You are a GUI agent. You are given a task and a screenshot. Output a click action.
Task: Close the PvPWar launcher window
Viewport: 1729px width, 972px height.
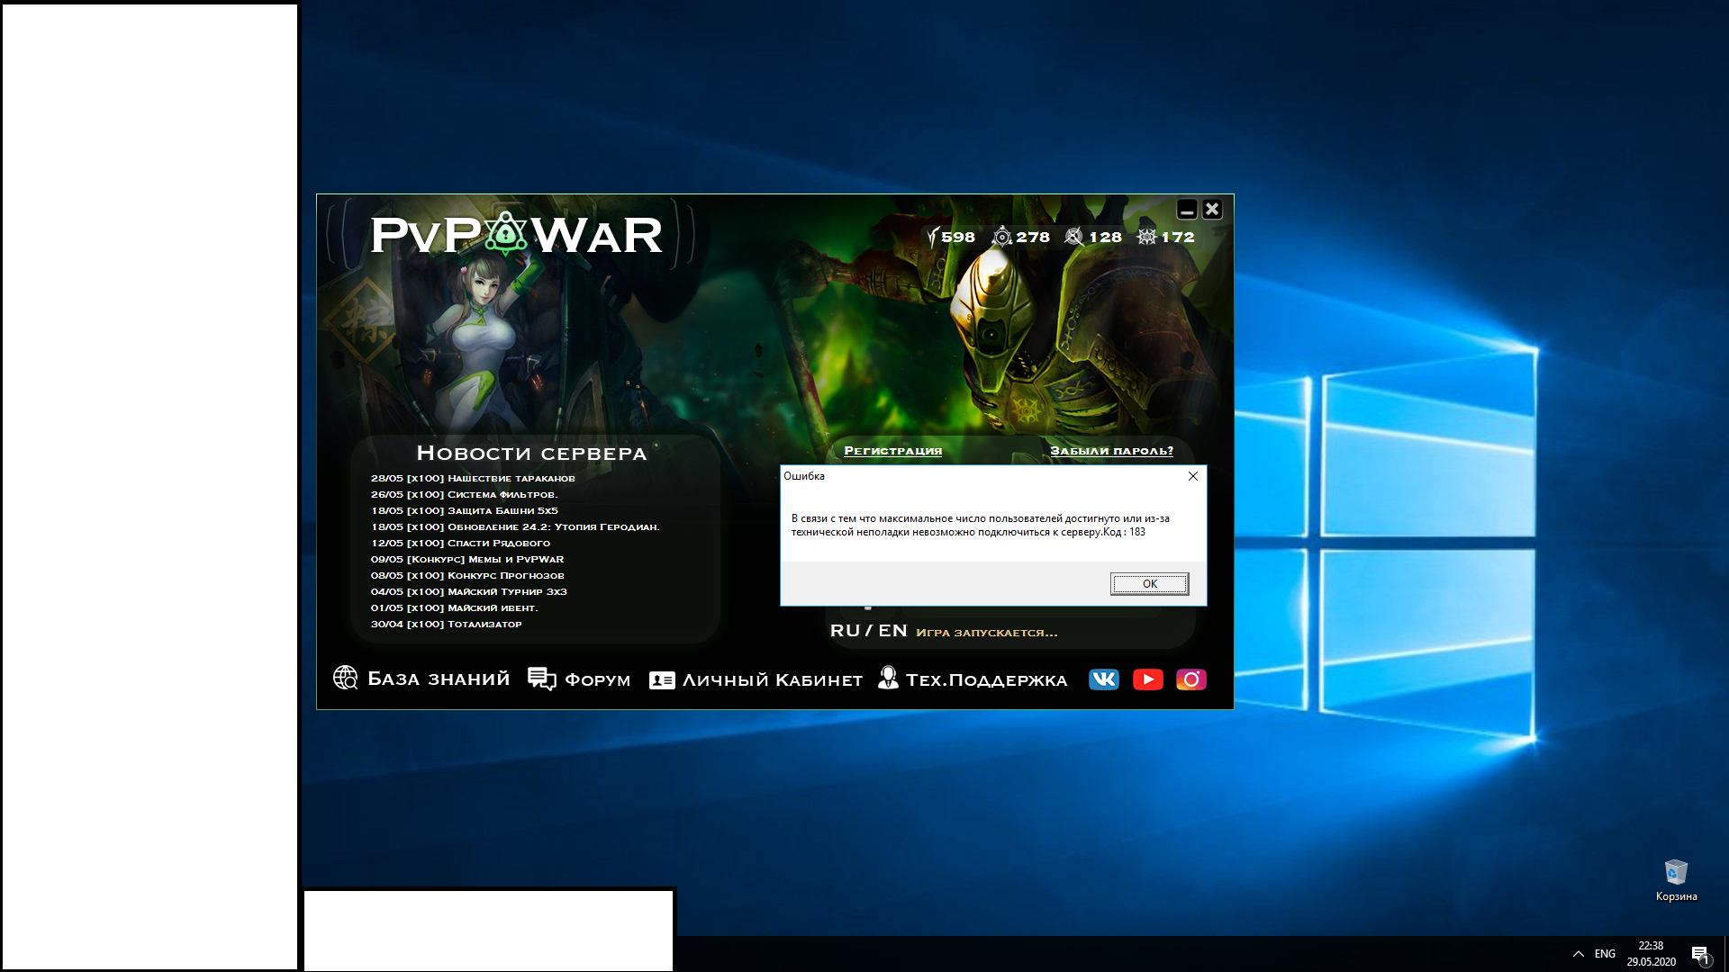click(1212, 210)
